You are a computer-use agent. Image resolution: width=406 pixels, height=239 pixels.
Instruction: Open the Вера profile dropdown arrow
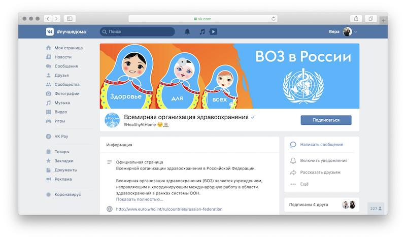[356, 32]
